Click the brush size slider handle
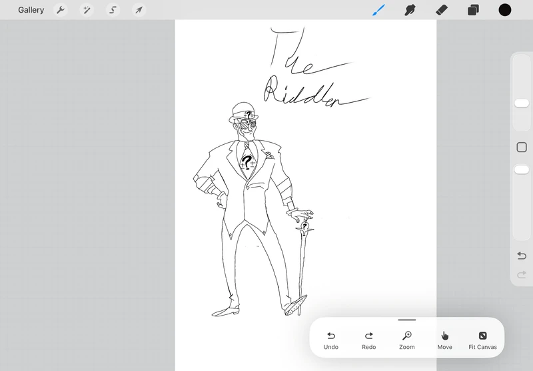Viewport: 533px width, 371px height. tap(522, 103)
